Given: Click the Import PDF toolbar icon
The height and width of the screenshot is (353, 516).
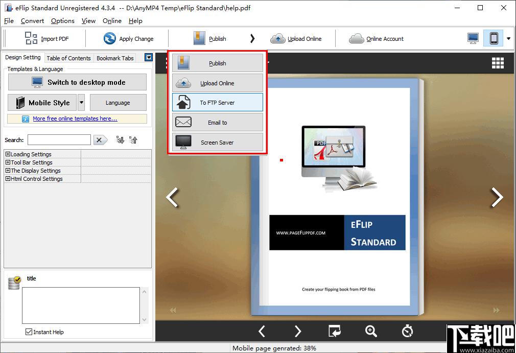Looking at the screenshot, I should tap(31, 38).
